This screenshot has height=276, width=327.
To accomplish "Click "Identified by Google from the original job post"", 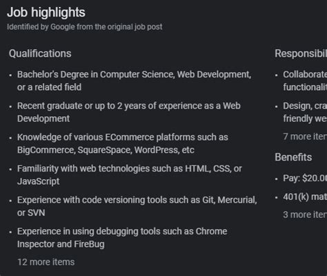I will pyautogui.click(x=84, y=27).
